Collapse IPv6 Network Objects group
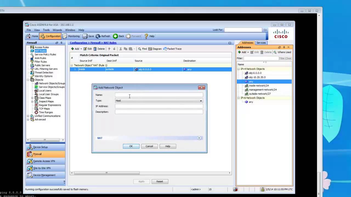This screenshot has height=197, width=351. coord(239,98)
